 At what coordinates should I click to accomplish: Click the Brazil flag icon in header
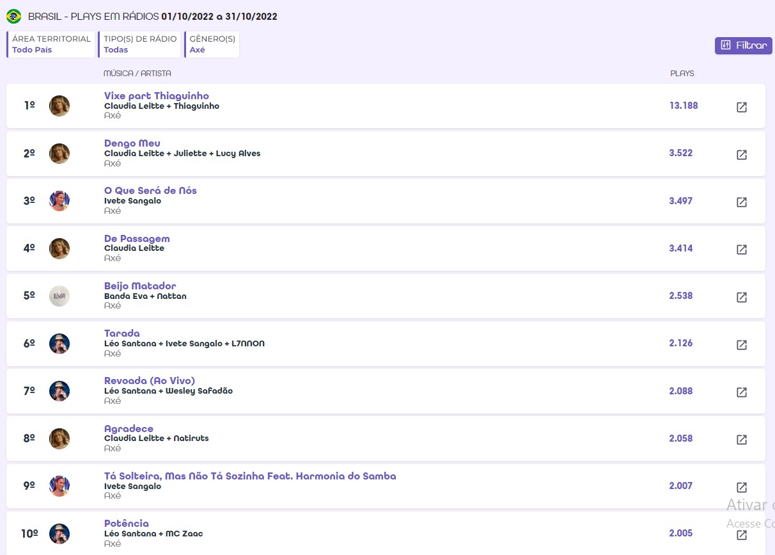13,16
